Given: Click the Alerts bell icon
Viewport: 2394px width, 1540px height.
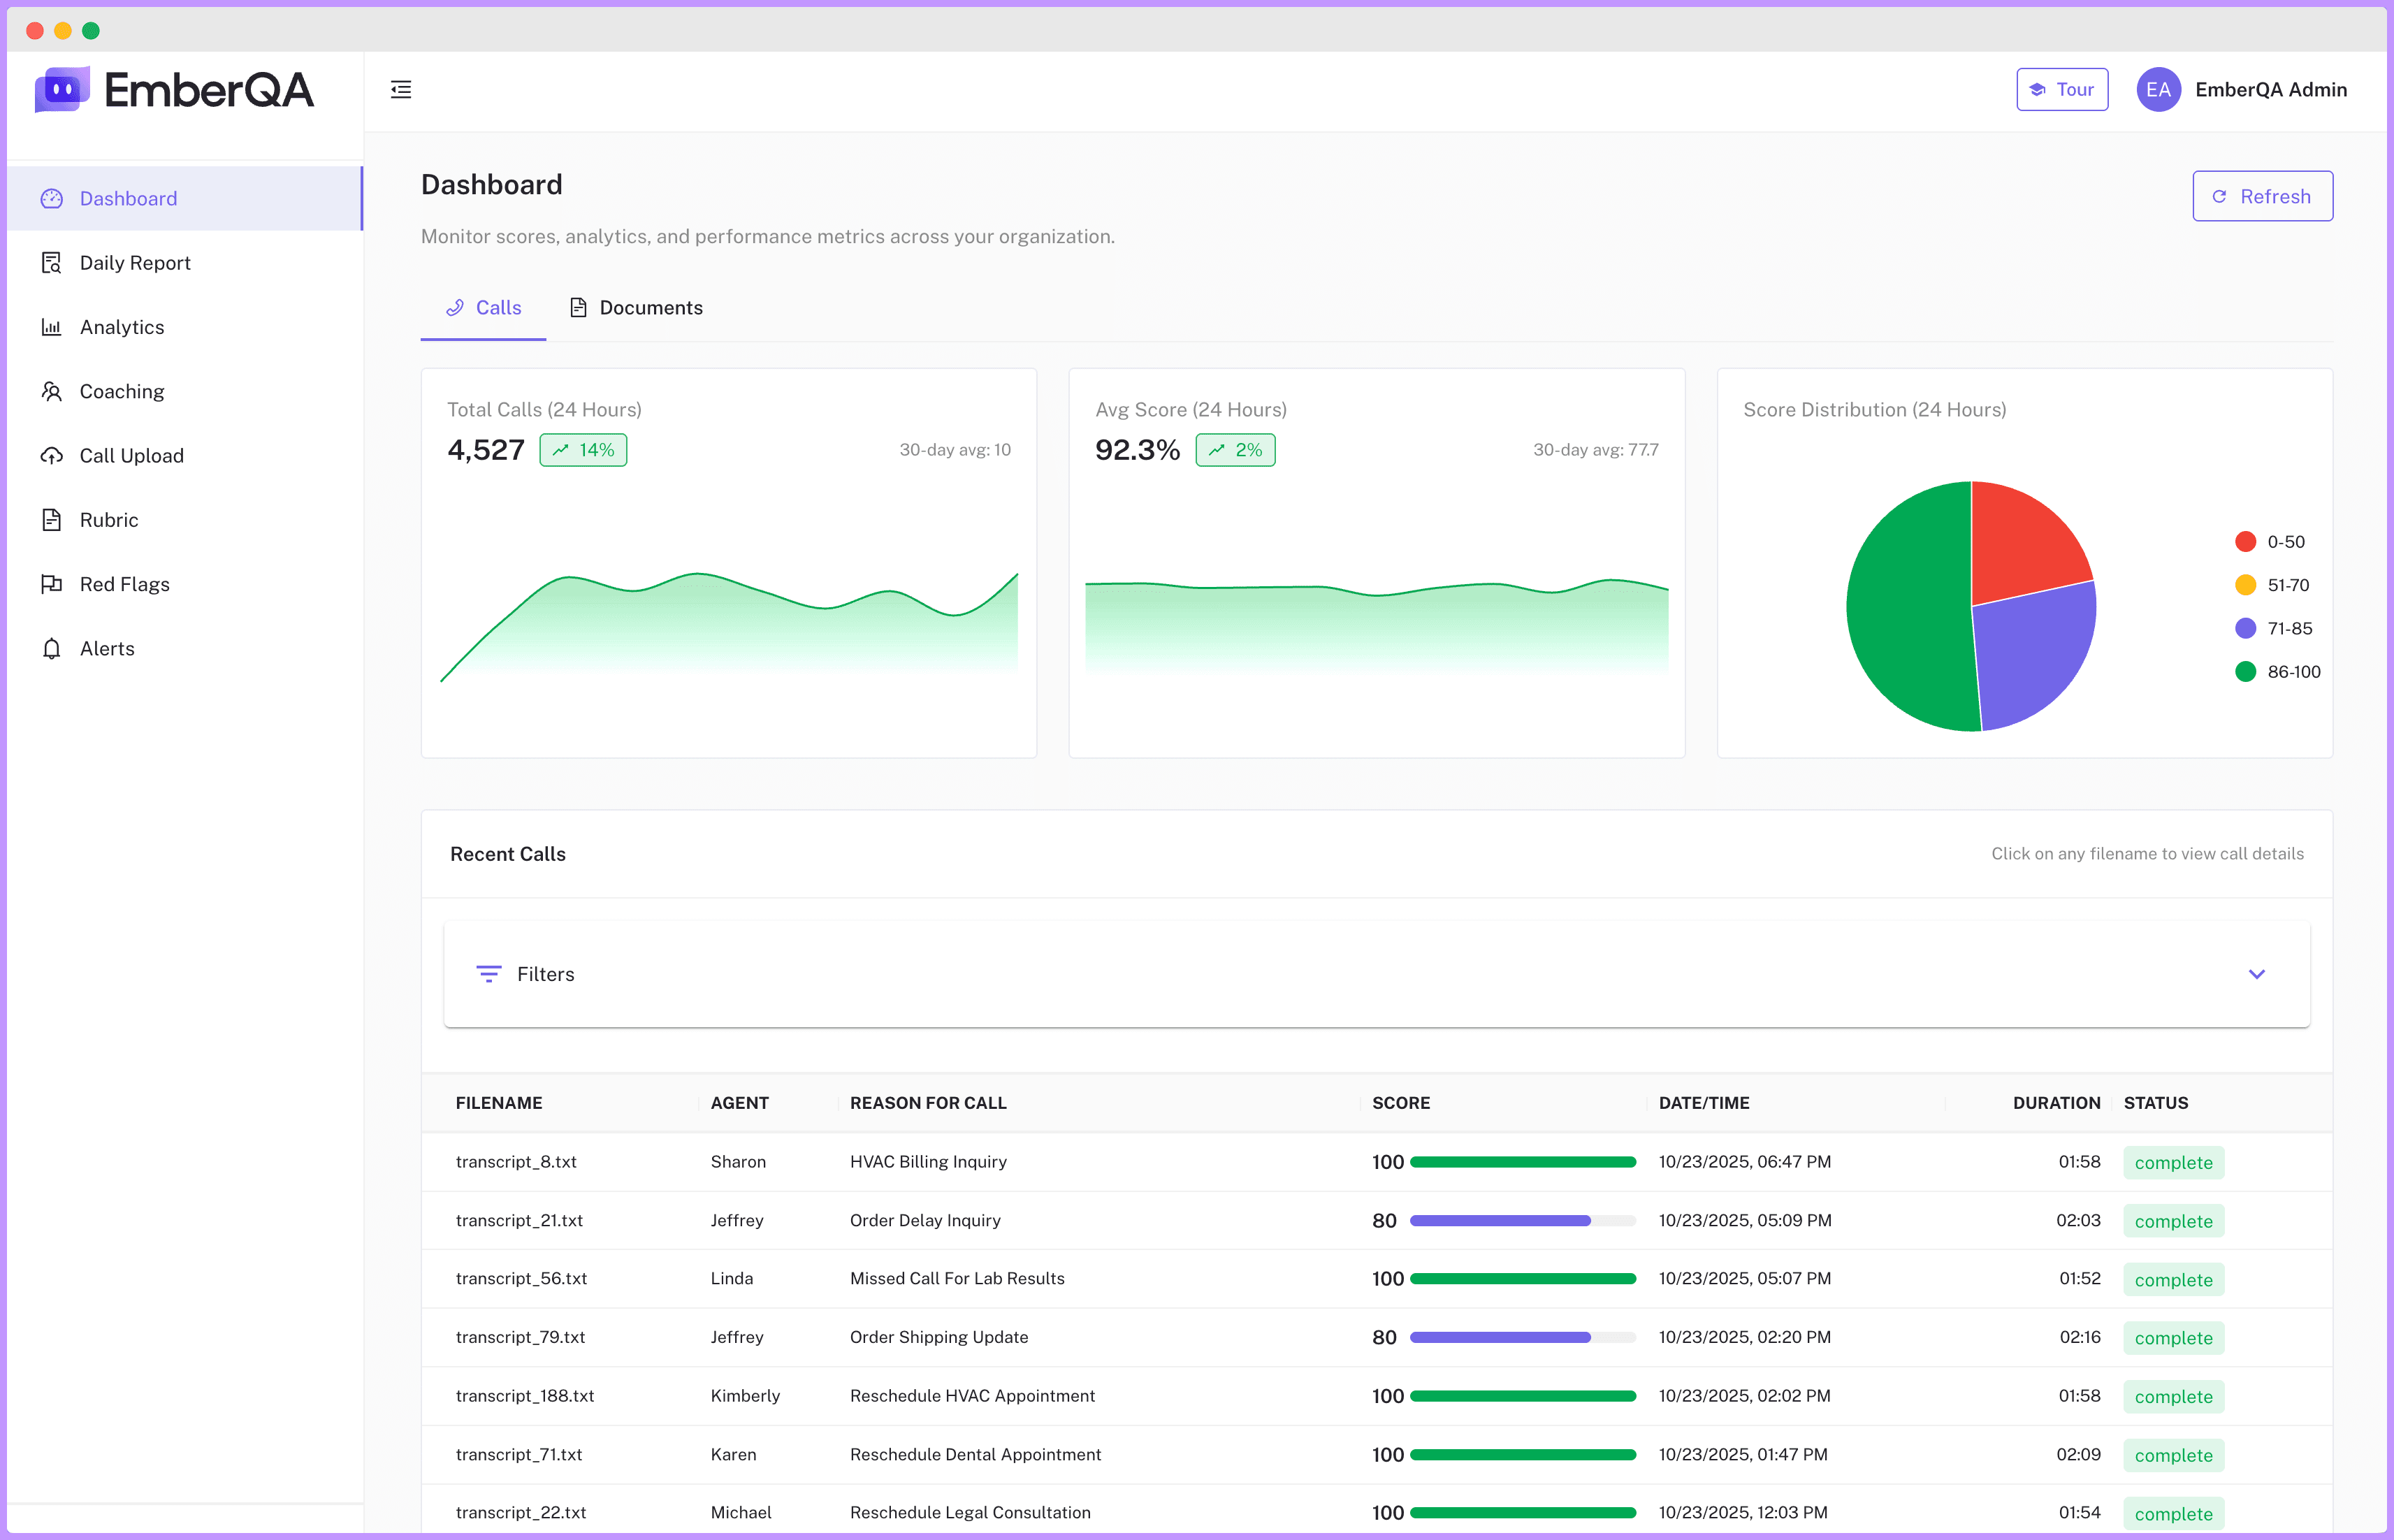Looking at the screenshot, I should pyautogui.click(x=52, y=649).
